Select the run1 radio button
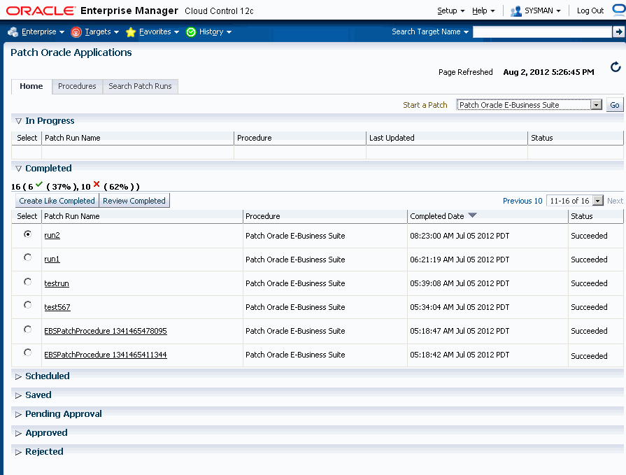The width and height of the screenshot is (626, 475). [27, 257]
